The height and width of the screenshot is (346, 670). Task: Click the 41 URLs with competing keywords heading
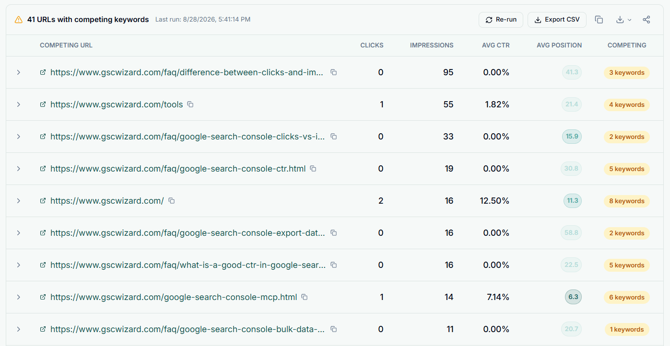88,20
